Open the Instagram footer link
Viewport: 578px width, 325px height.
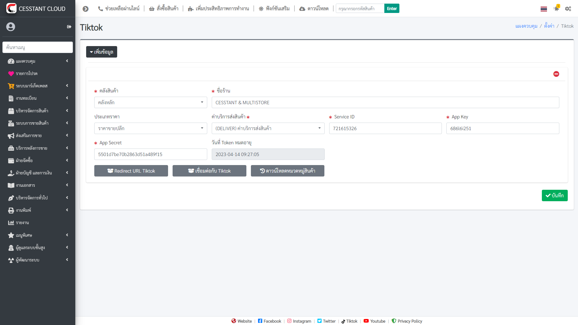299,321
